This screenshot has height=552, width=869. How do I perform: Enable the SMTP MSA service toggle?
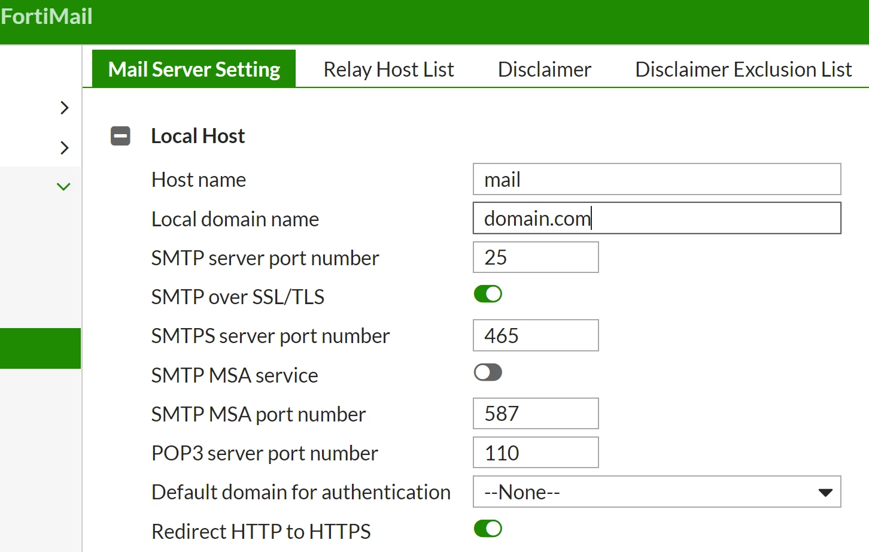pyautogui.click(x=488, y=372)
